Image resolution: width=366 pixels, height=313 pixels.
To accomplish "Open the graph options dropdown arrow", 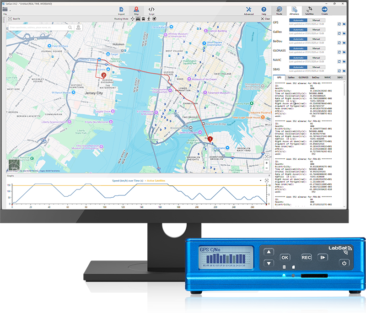I will point(260,181).
